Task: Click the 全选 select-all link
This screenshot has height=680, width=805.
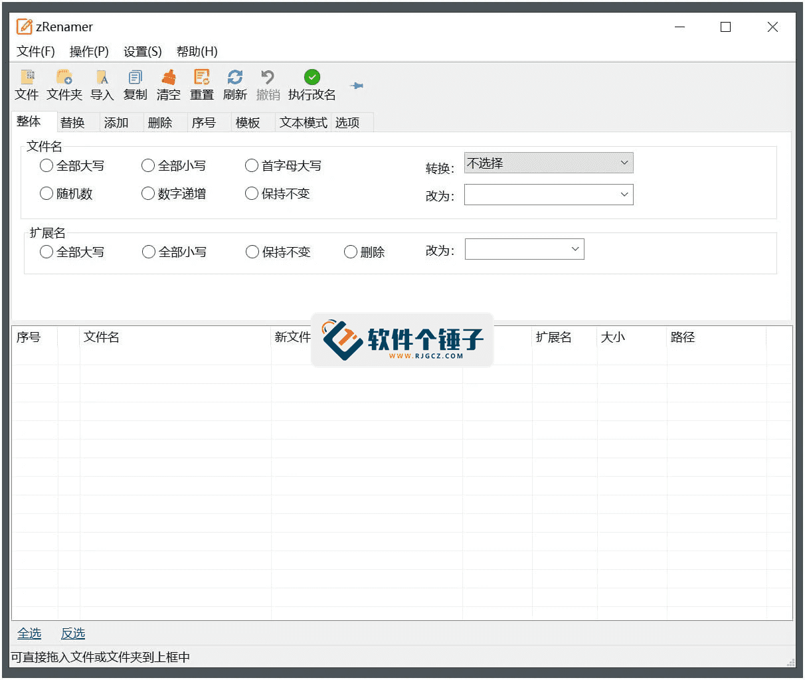Action: coord(29,634)
